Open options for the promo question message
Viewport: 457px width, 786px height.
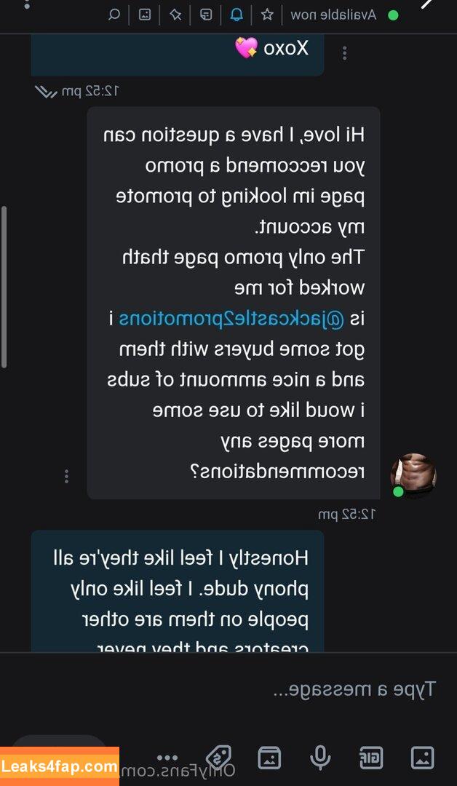tap(66, 476)
